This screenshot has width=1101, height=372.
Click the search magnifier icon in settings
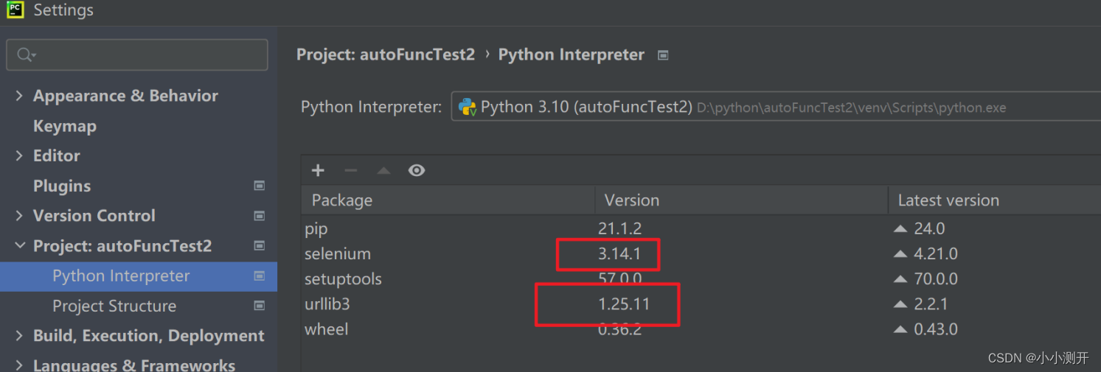point(25,55)
